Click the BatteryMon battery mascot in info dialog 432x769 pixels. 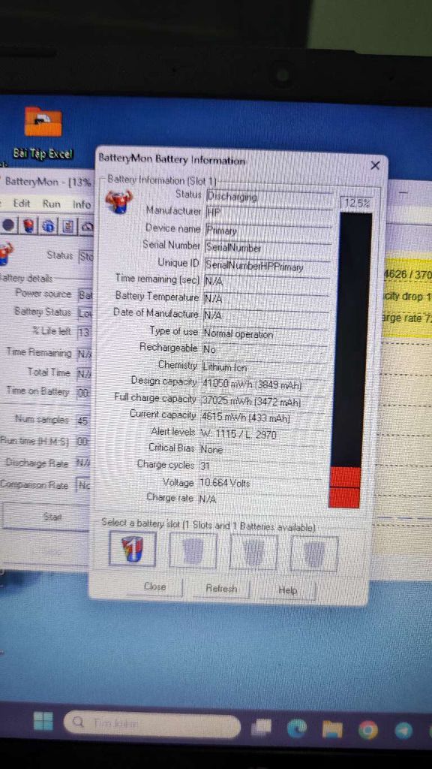tap(118, 201)
